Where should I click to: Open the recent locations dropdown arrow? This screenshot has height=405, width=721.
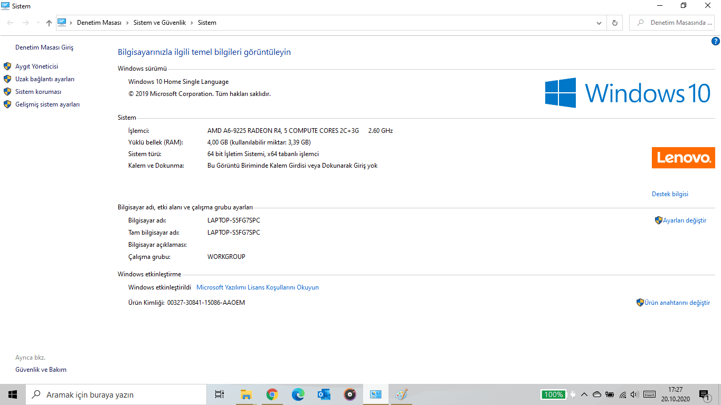click(37, 23)
